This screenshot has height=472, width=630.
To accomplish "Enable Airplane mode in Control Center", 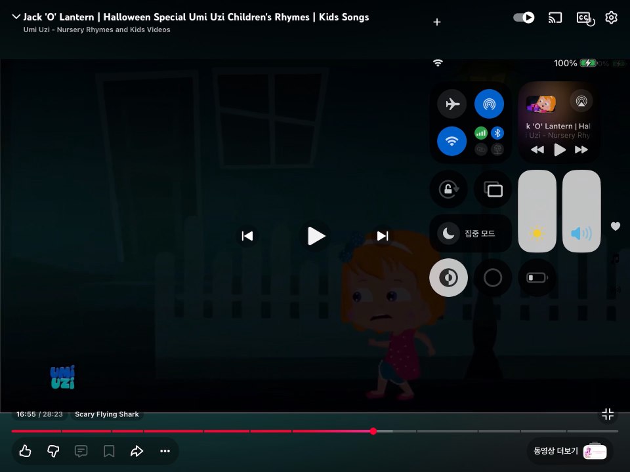I will (x=452, y=104).
